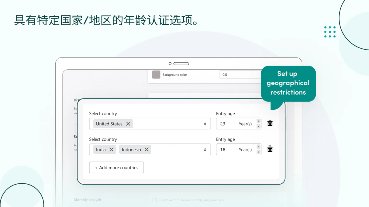The width and height of the screenshot is (369, 207).
Task: Click entry age field showing 23
Action: point(239,124)
